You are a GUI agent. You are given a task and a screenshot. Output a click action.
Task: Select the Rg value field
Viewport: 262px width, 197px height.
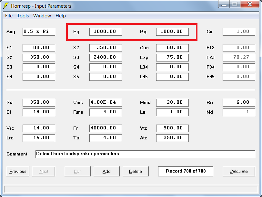(x=172, y=32)
